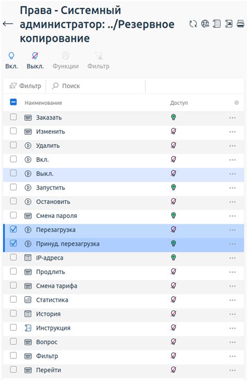Click the printer icon in header
This screenshot has height=381, width=248.
click(241, 24)
